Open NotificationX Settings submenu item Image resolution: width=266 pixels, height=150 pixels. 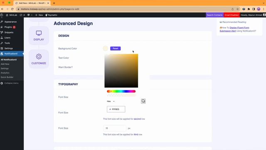[5, 68]
